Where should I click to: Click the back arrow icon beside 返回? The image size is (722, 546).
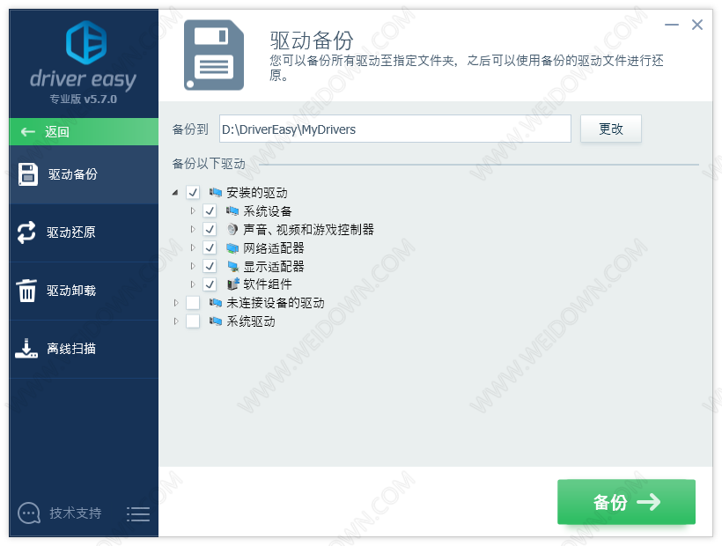28,132
